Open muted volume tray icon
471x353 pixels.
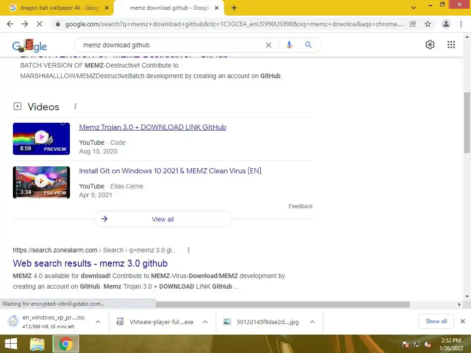[428, 344]
